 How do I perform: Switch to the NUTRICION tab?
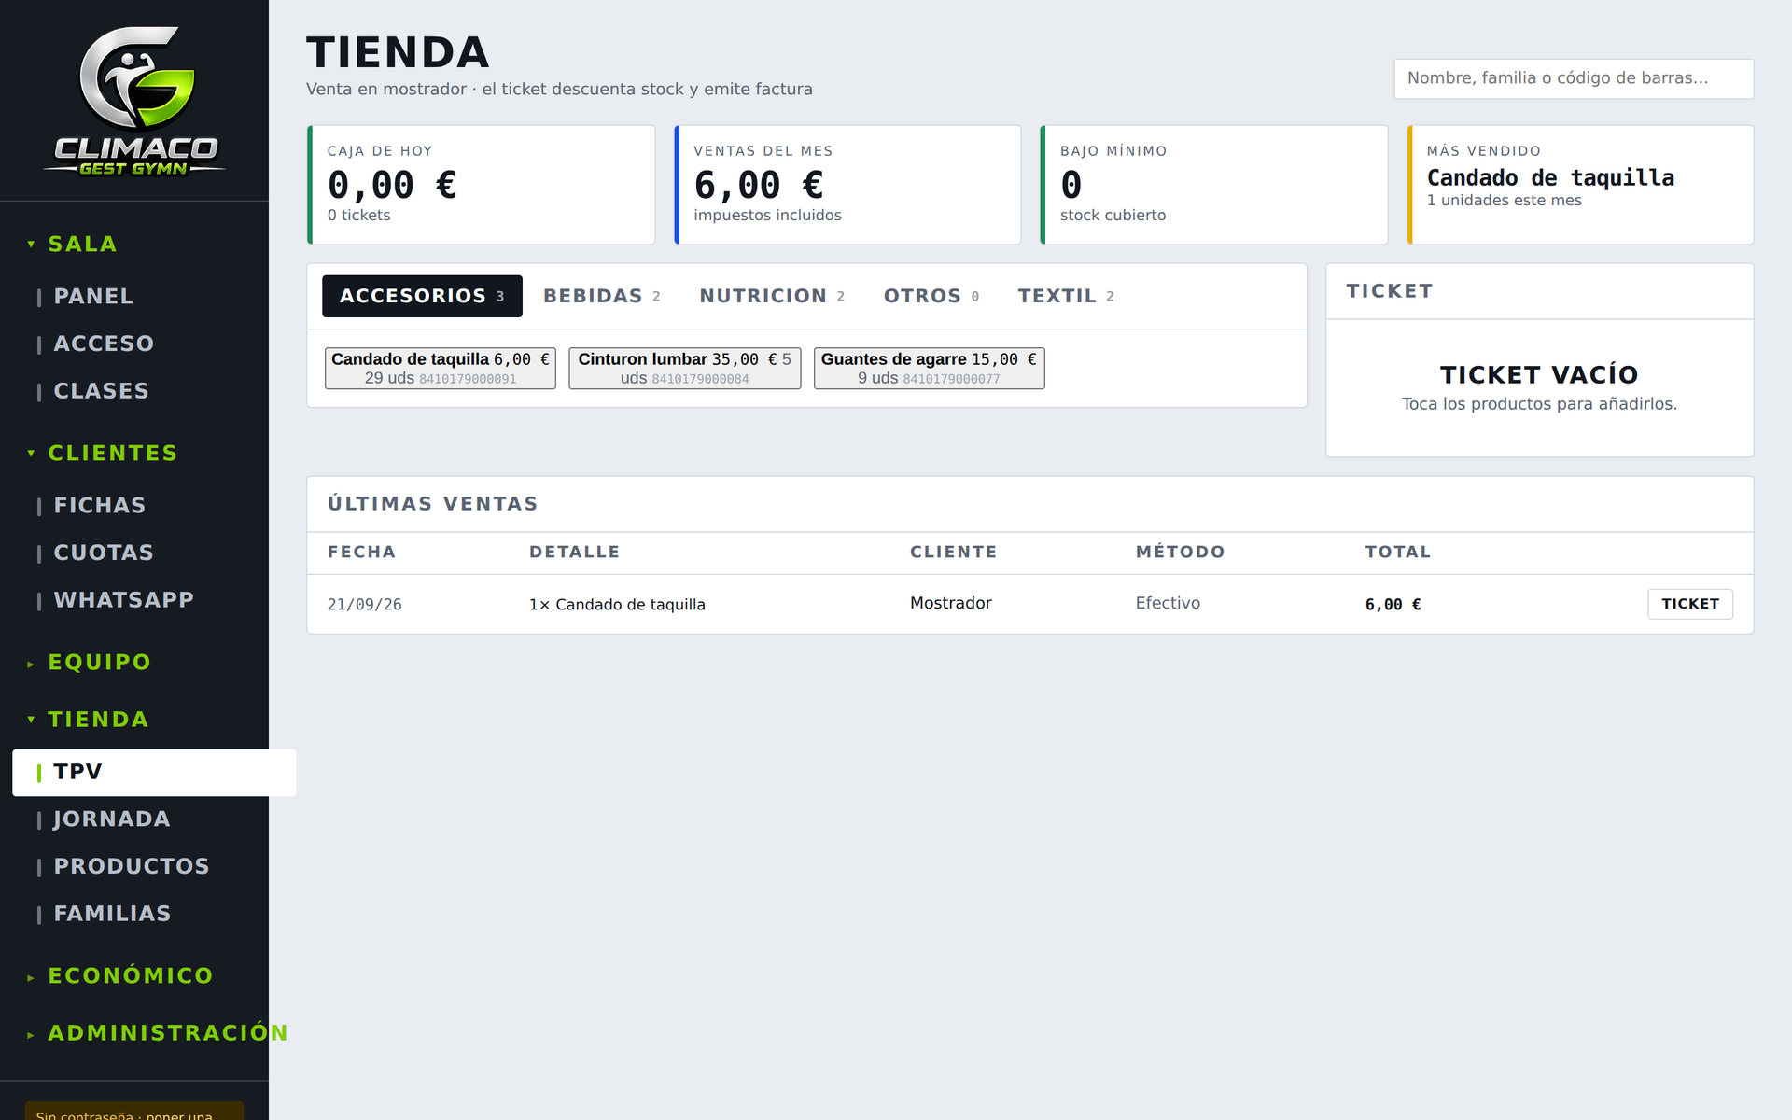click(x=772, y=296)
